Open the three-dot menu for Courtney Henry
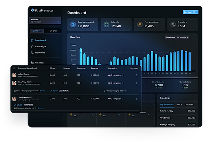 (136, 83)
